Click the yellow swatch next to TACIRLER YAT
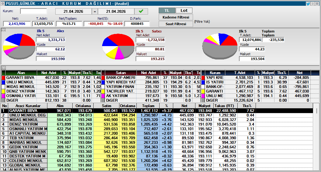Viewport: 321px width, 172px height. (x=103, y=91)
